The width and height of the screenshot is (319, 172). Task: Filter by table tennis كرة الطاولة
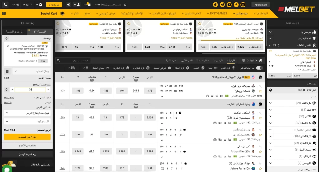[121, 68]
